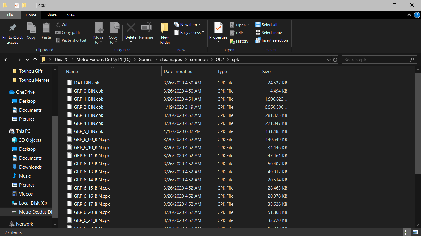Open the Move to command

(98, 34)
